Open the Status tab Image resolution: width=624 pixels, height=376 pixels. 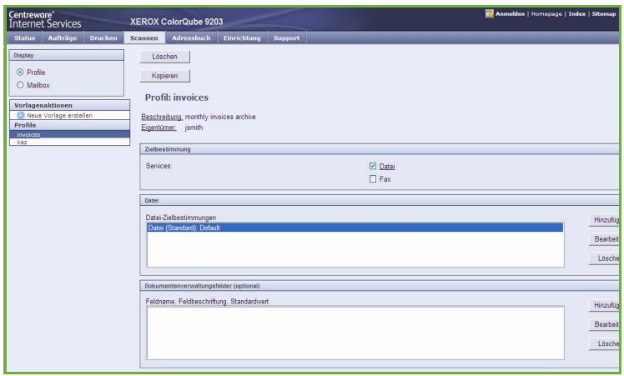(25, 38)
